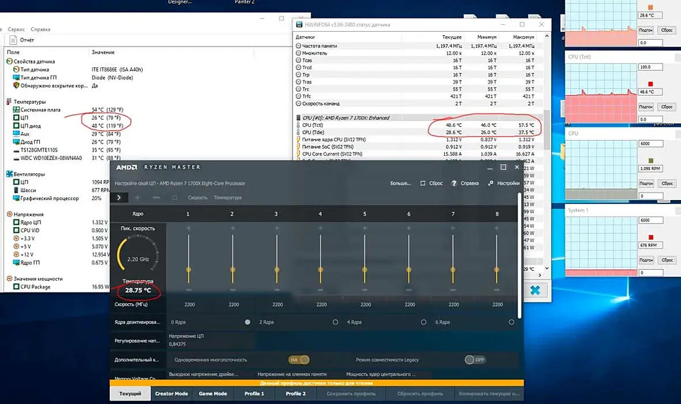
Task: Toggle Режим совместимости Legacy switch
Action: tap(475, 360)
